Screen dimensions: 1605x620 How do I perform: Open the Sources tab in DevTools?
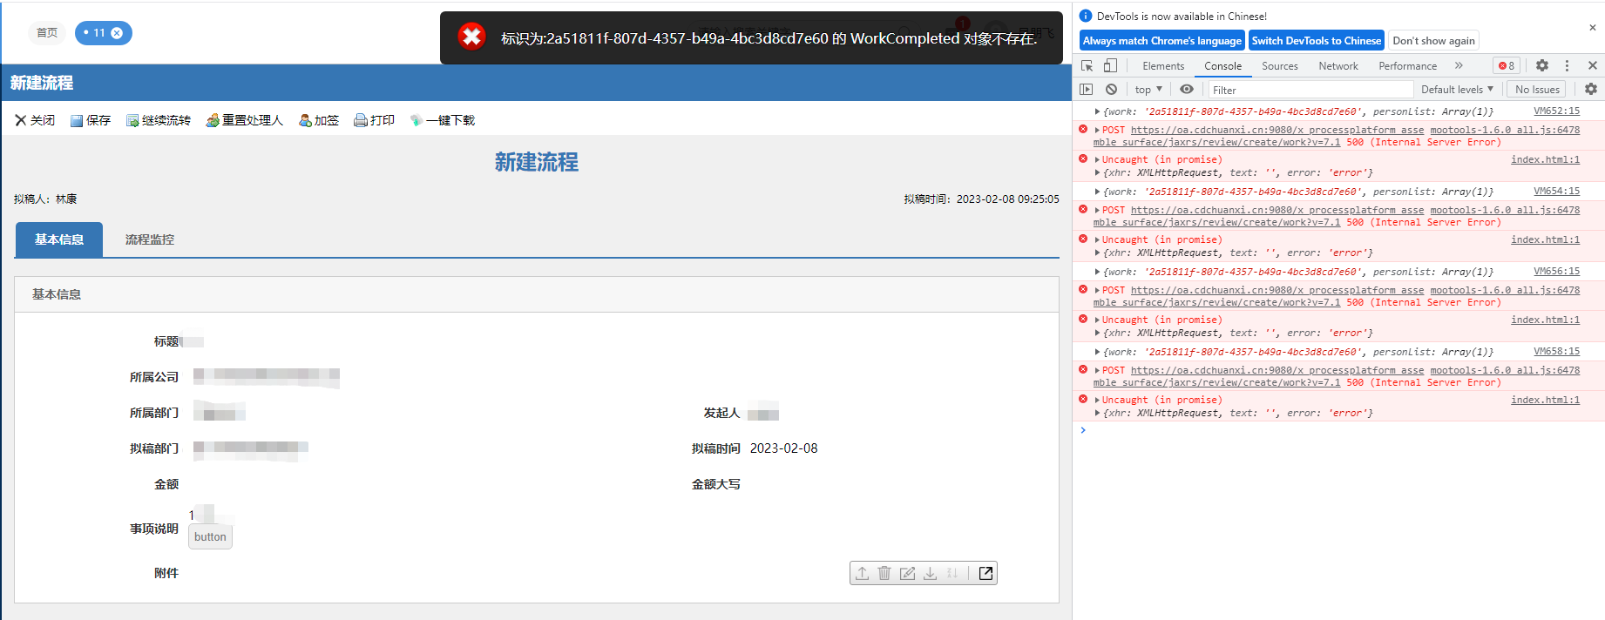[1279, 66]
